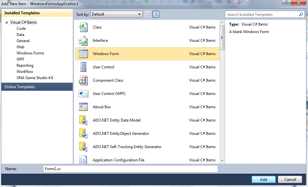
Task: Click the scroll down arrow of template list
Action: [x=222, y=161]
